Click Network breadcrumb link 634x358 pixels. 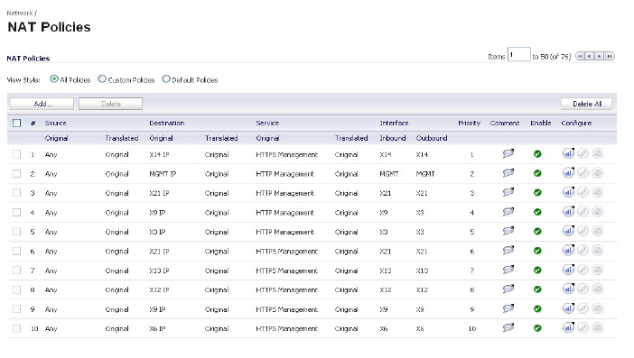pos(20,13)
